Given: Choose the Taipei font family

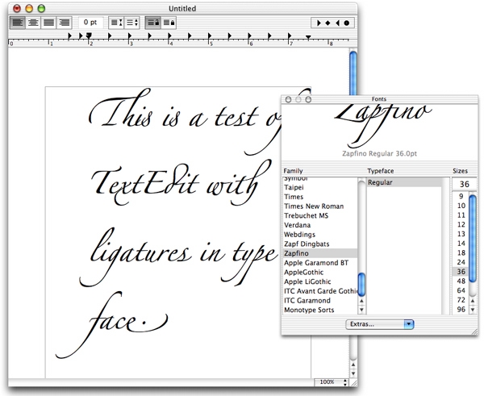Looking at the screenshot, I should (320, 187).
